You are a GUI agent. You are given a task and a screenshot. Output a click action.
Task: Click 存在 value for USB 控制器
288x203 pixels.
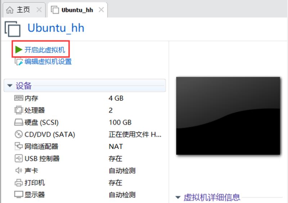(x=115, y=158)
